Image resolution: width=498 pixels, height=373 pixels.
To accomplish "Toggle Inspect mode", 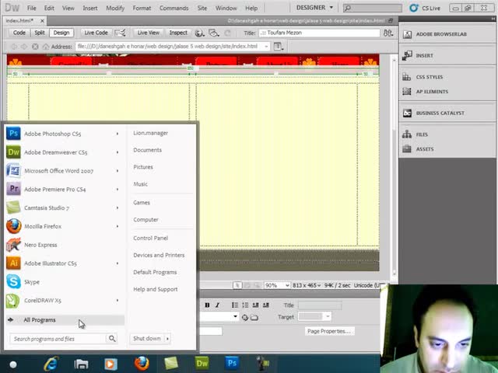I will point(178,33).
